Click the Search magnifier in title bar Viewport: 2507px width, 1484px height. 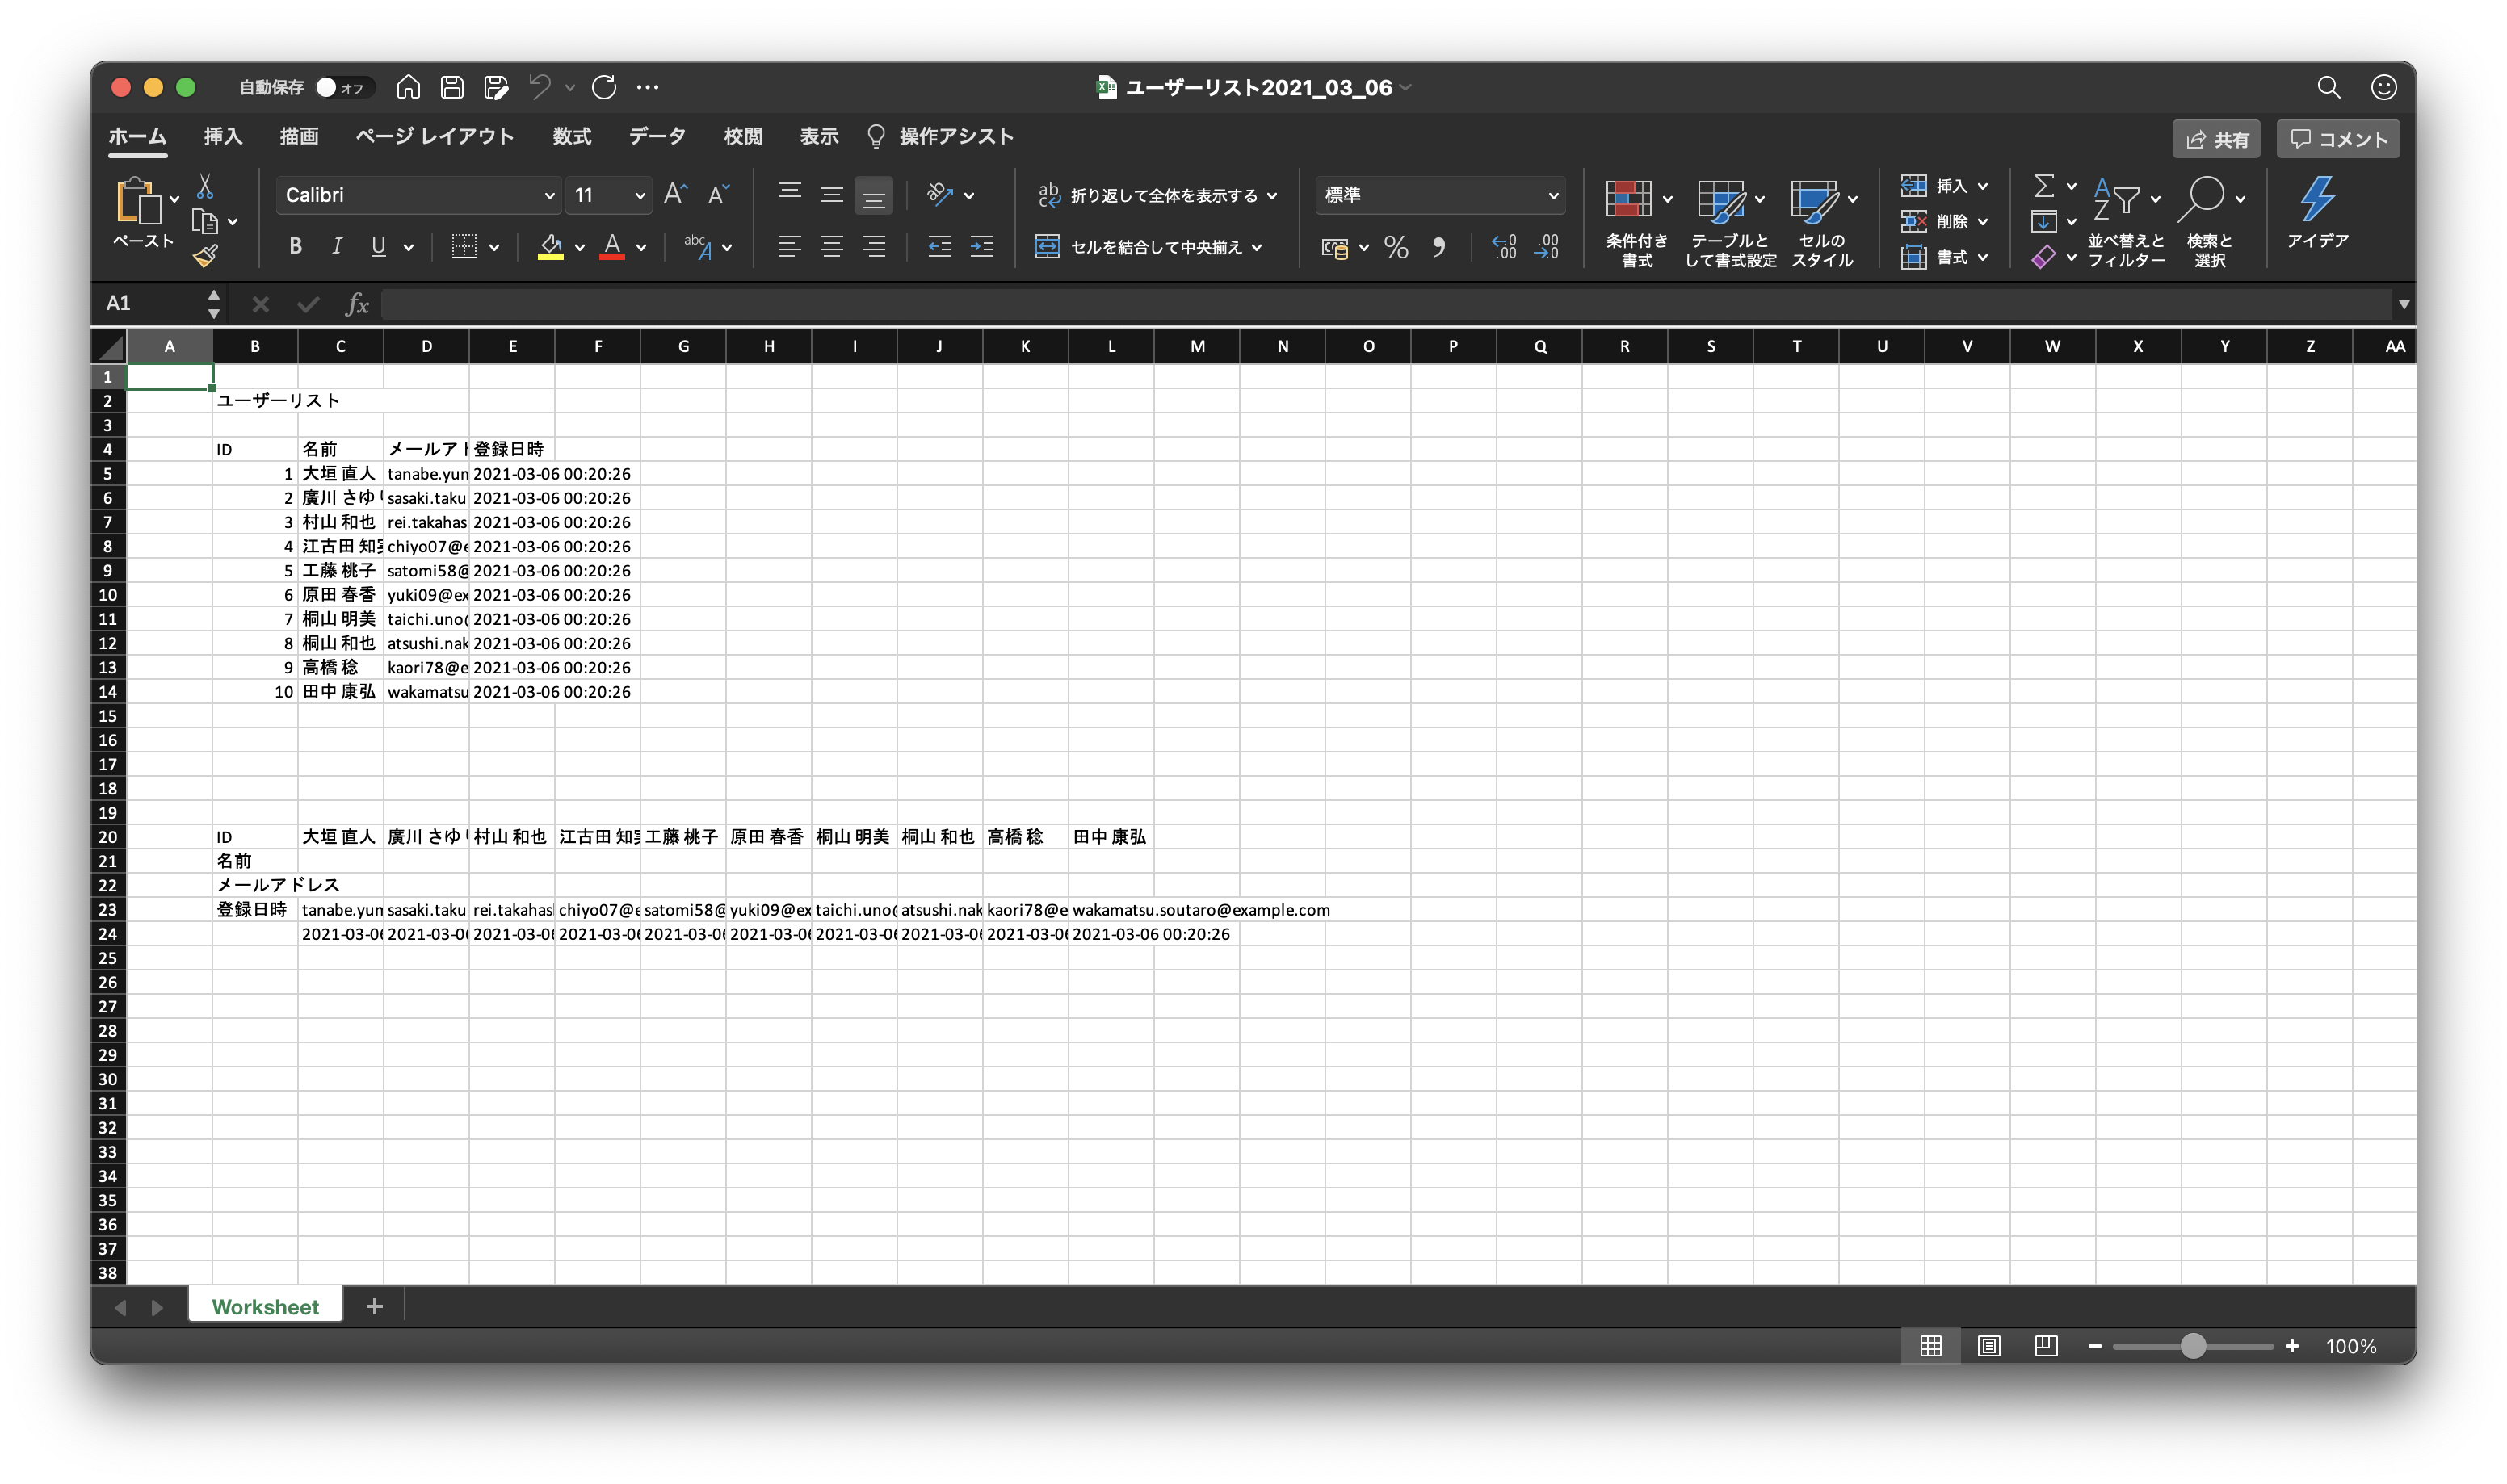(2329, 88)
